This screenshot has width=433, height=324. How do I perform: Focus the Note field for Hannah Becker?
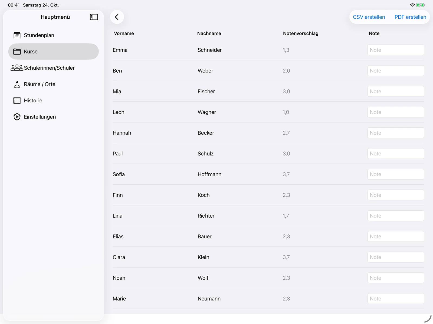396,133
